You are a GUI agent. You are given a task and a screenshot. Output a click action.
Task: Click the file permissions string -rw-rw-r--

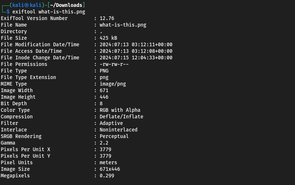(114, 64)
